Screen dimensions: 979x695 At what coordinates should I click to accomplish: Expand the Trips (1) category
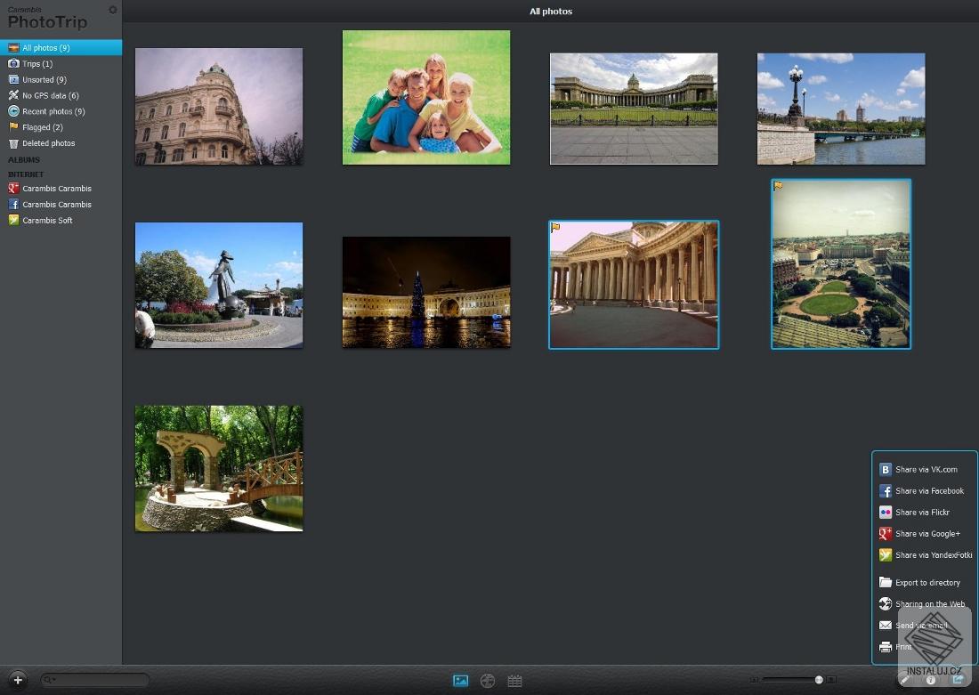click(x=39, y=63)
